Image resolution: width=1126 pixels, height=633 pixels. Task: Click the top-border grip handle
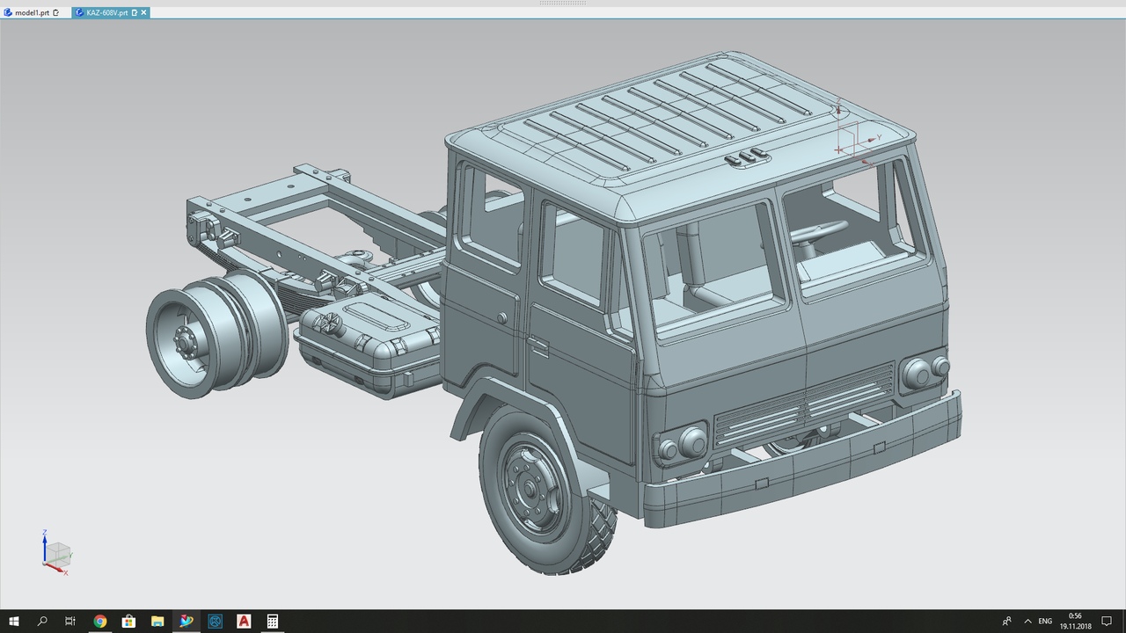click(x=563, y=3)
